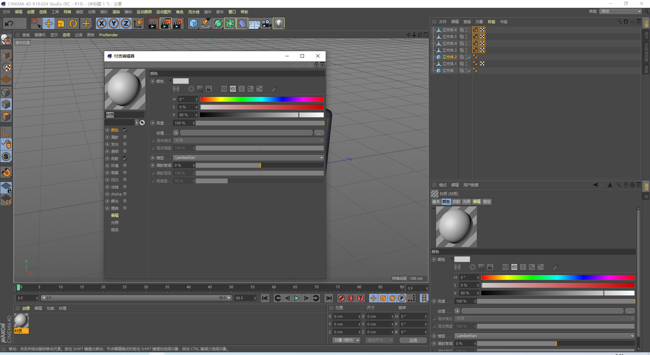Image resolution: width=650 pixels, height=355 pixels.
Task: Toggle the Y axis lock icon
Action: click(114, 23)
